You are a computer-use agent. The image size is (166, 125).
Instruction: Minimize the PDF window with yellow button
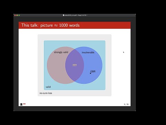coord(17,15)
